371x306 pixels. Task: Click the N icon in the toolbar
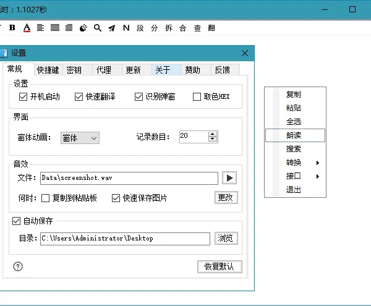point(126,28)
